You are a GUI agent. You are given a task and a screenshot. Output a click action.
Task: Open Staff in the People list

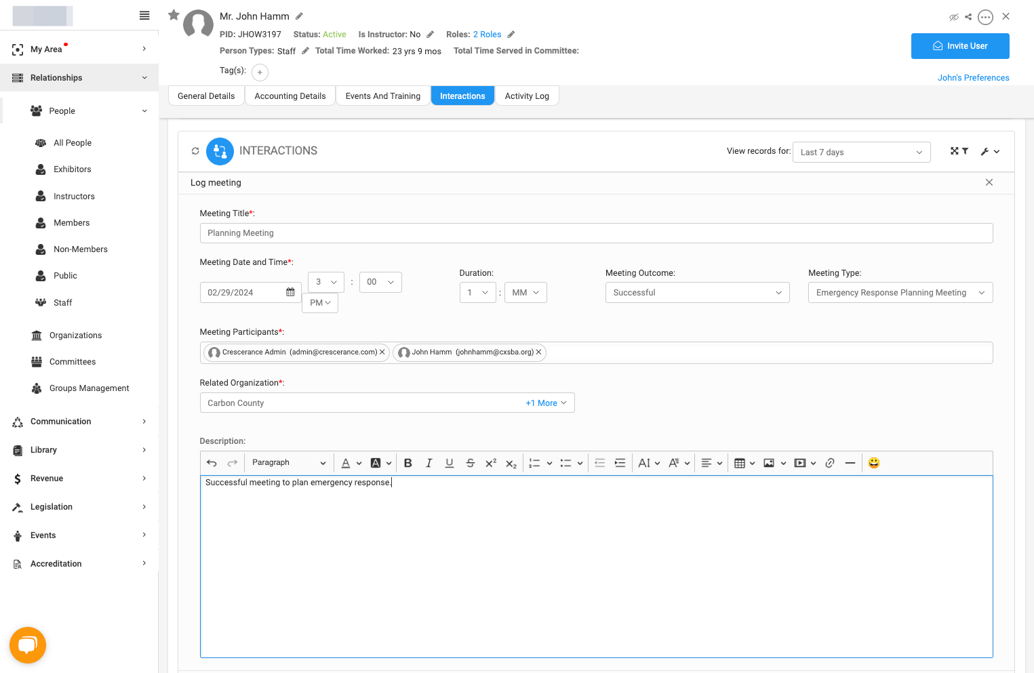pos(63,303)
